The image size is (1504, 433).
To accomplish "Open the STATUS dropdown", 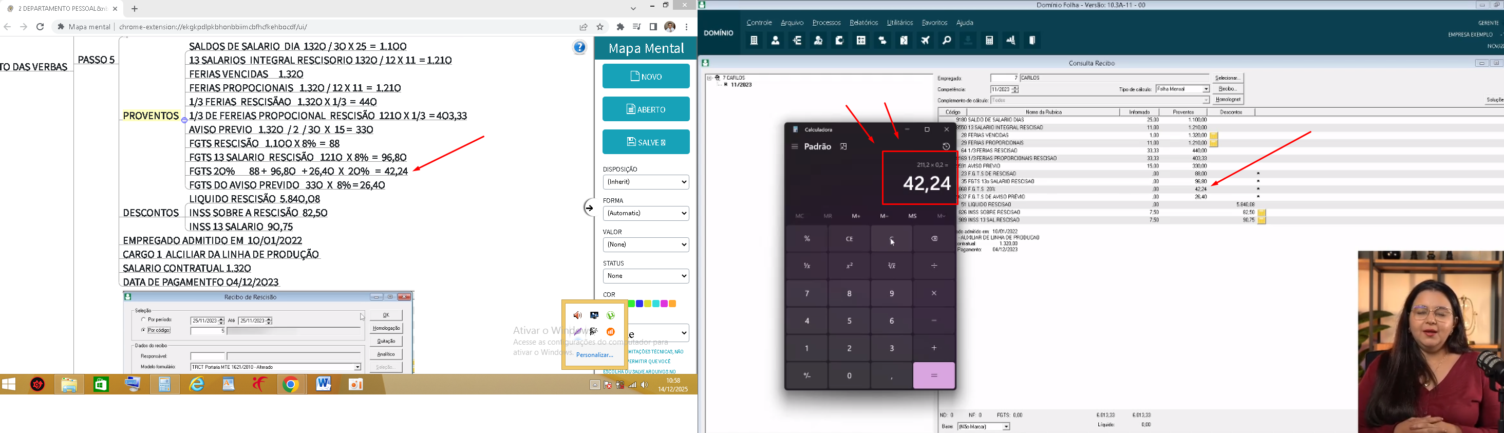I will tap(646, 276).
